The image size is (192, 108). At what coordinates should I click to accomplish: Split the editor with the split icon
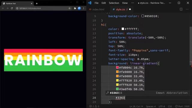pos(181,9)
